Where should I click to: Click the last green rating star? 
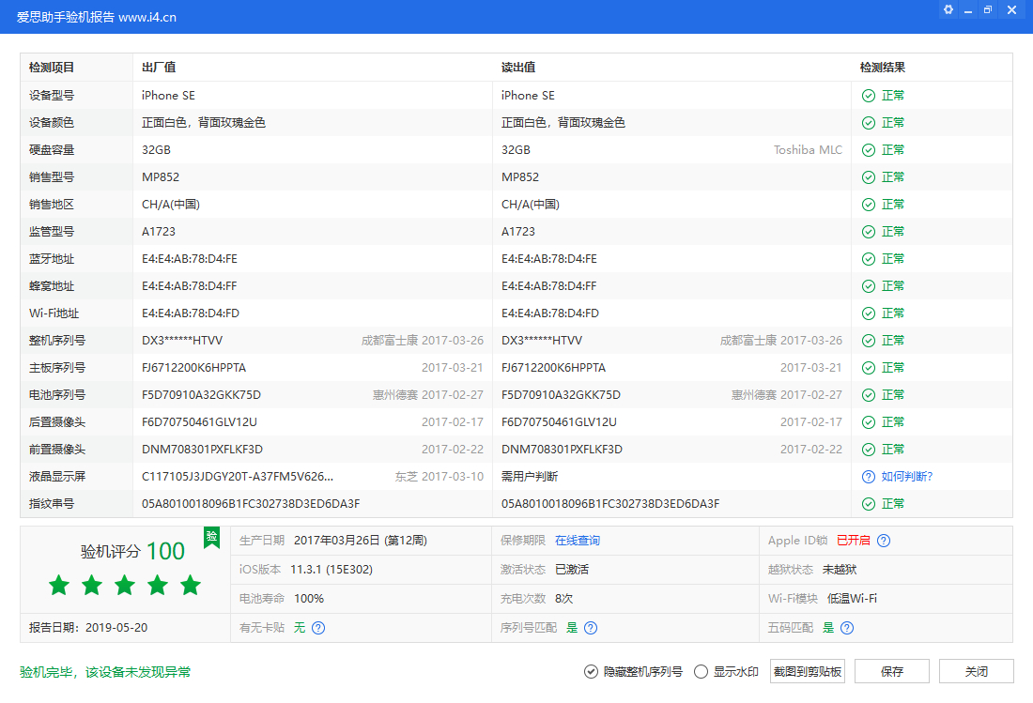pyautogui.click(x=191, y=585)
